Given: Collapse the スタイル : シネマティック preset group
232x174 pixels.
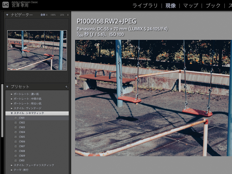Looking at the screenshot, I should [x=12, y=113].
